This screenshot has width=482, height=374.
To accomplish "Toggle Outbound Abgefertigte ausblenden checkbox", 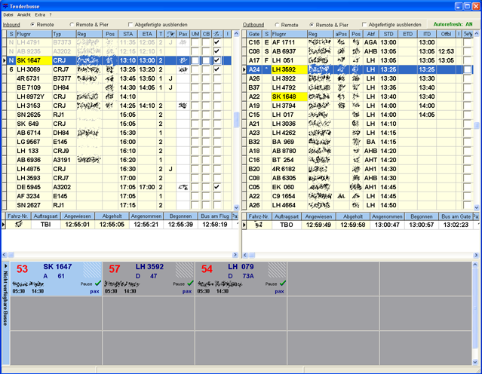I will (x=364, y=25).
